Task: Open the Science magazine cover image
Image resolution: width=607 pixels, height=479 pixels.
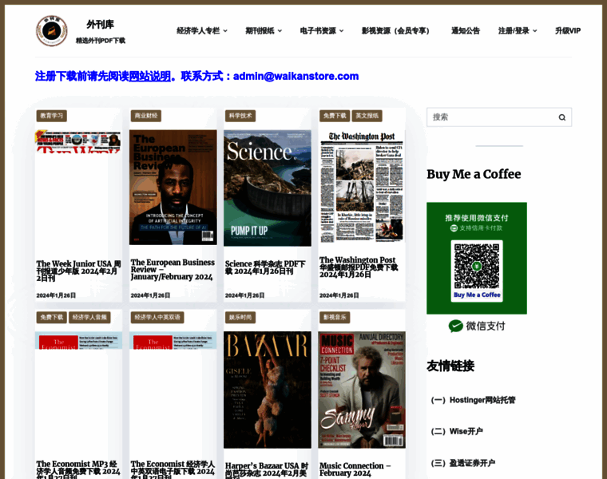Action: tap(268, 188)
